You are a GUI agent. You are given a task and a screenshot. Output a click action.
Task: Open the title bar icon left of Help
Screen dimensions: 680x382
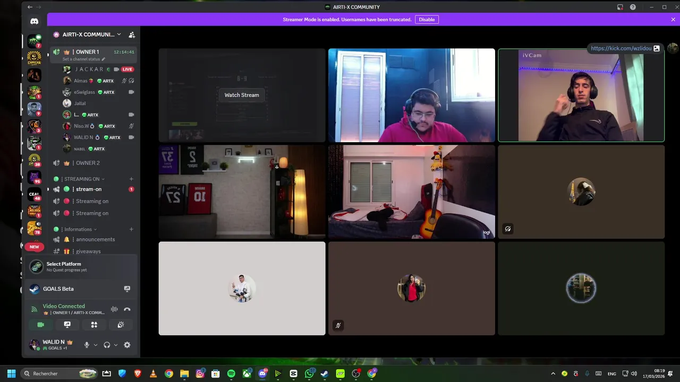click(620, 7)
